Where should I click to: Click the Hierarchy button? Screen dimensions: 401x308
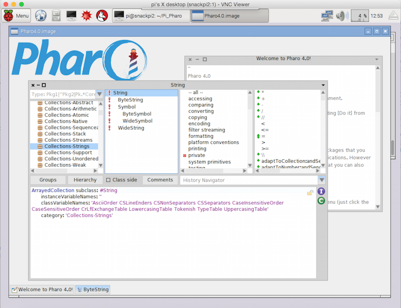click(85, 180)
